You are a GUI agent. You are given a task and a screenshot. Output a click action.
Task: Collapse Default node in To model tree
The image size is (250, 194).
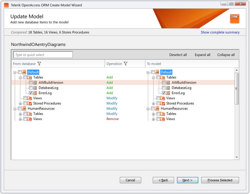click(148, 72)
